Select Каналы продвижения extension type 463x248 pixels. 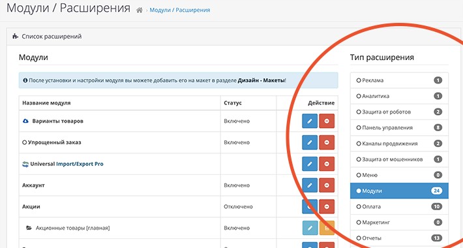[x=399, y=144]
